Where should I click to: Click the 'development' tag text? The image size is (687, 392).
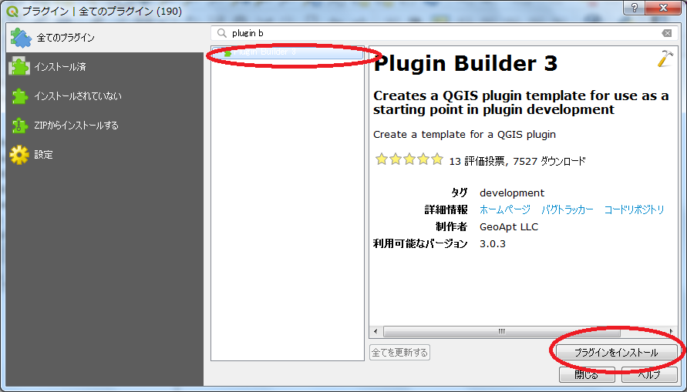[x=512, y=193]
